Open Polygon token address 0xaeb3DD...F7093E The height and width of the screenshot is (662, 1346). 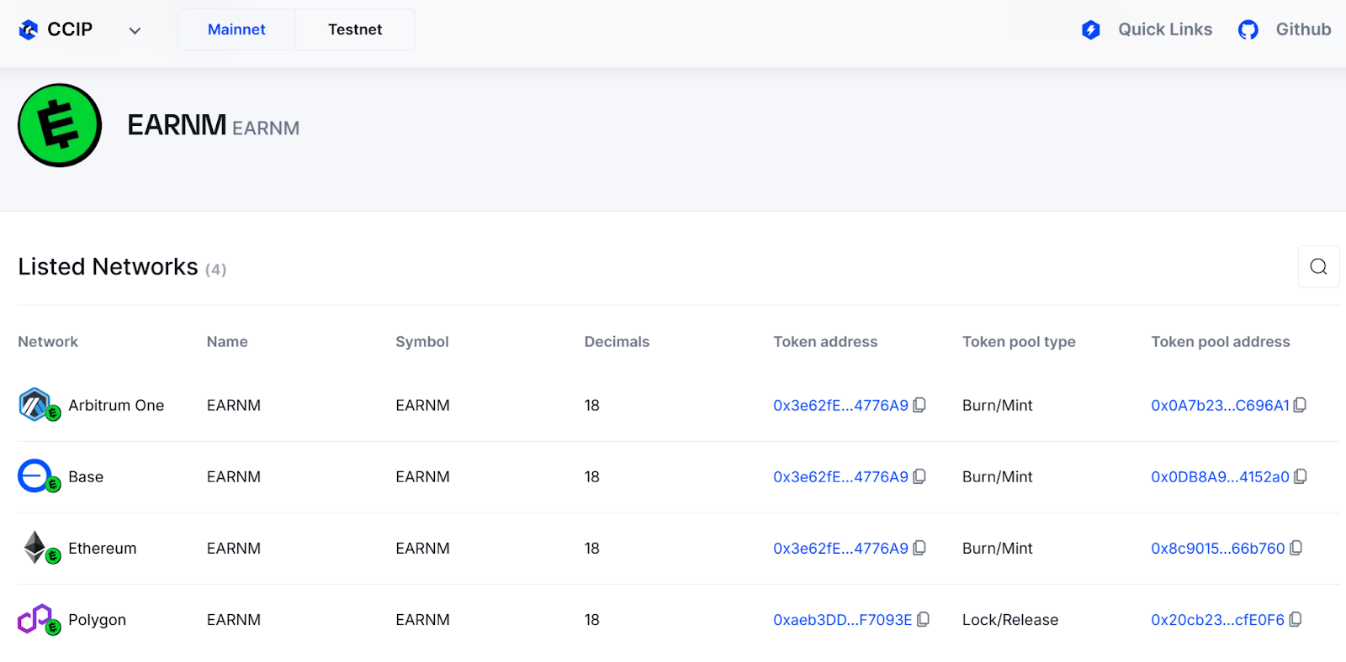(x=842, y=620)
